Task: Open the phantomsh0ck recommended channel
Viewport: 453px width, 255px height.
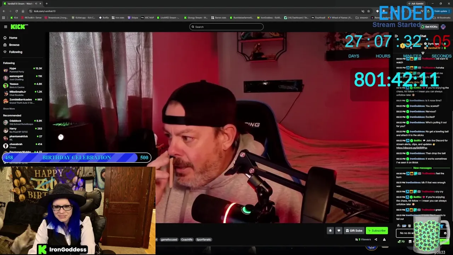Action: [x=23, y=138]
